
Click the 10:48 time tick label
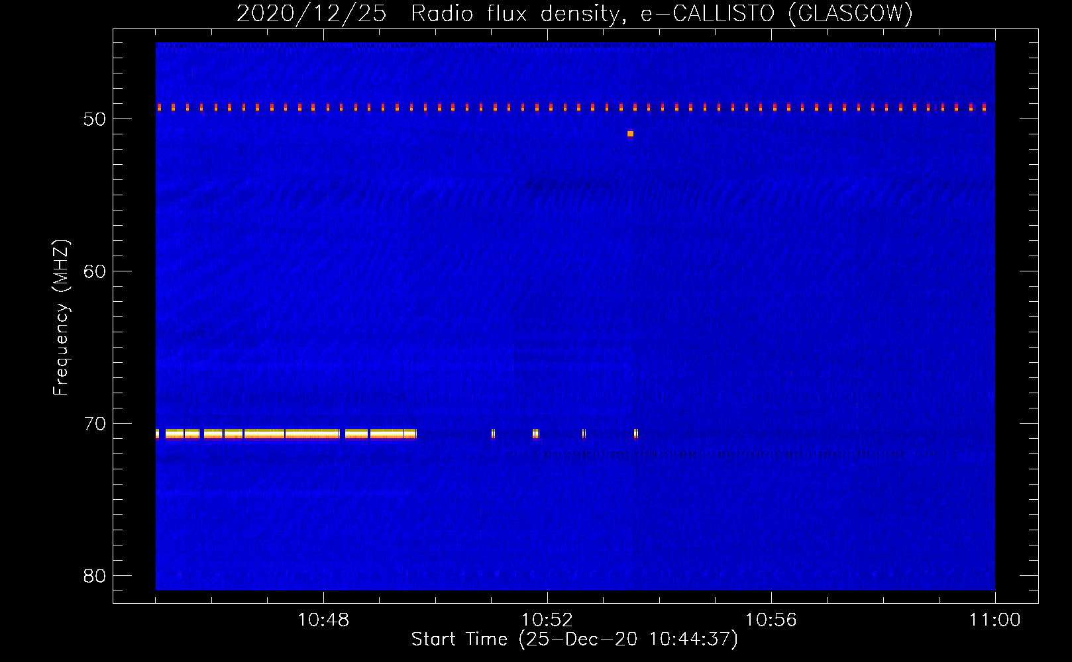(x=323, y=620)
